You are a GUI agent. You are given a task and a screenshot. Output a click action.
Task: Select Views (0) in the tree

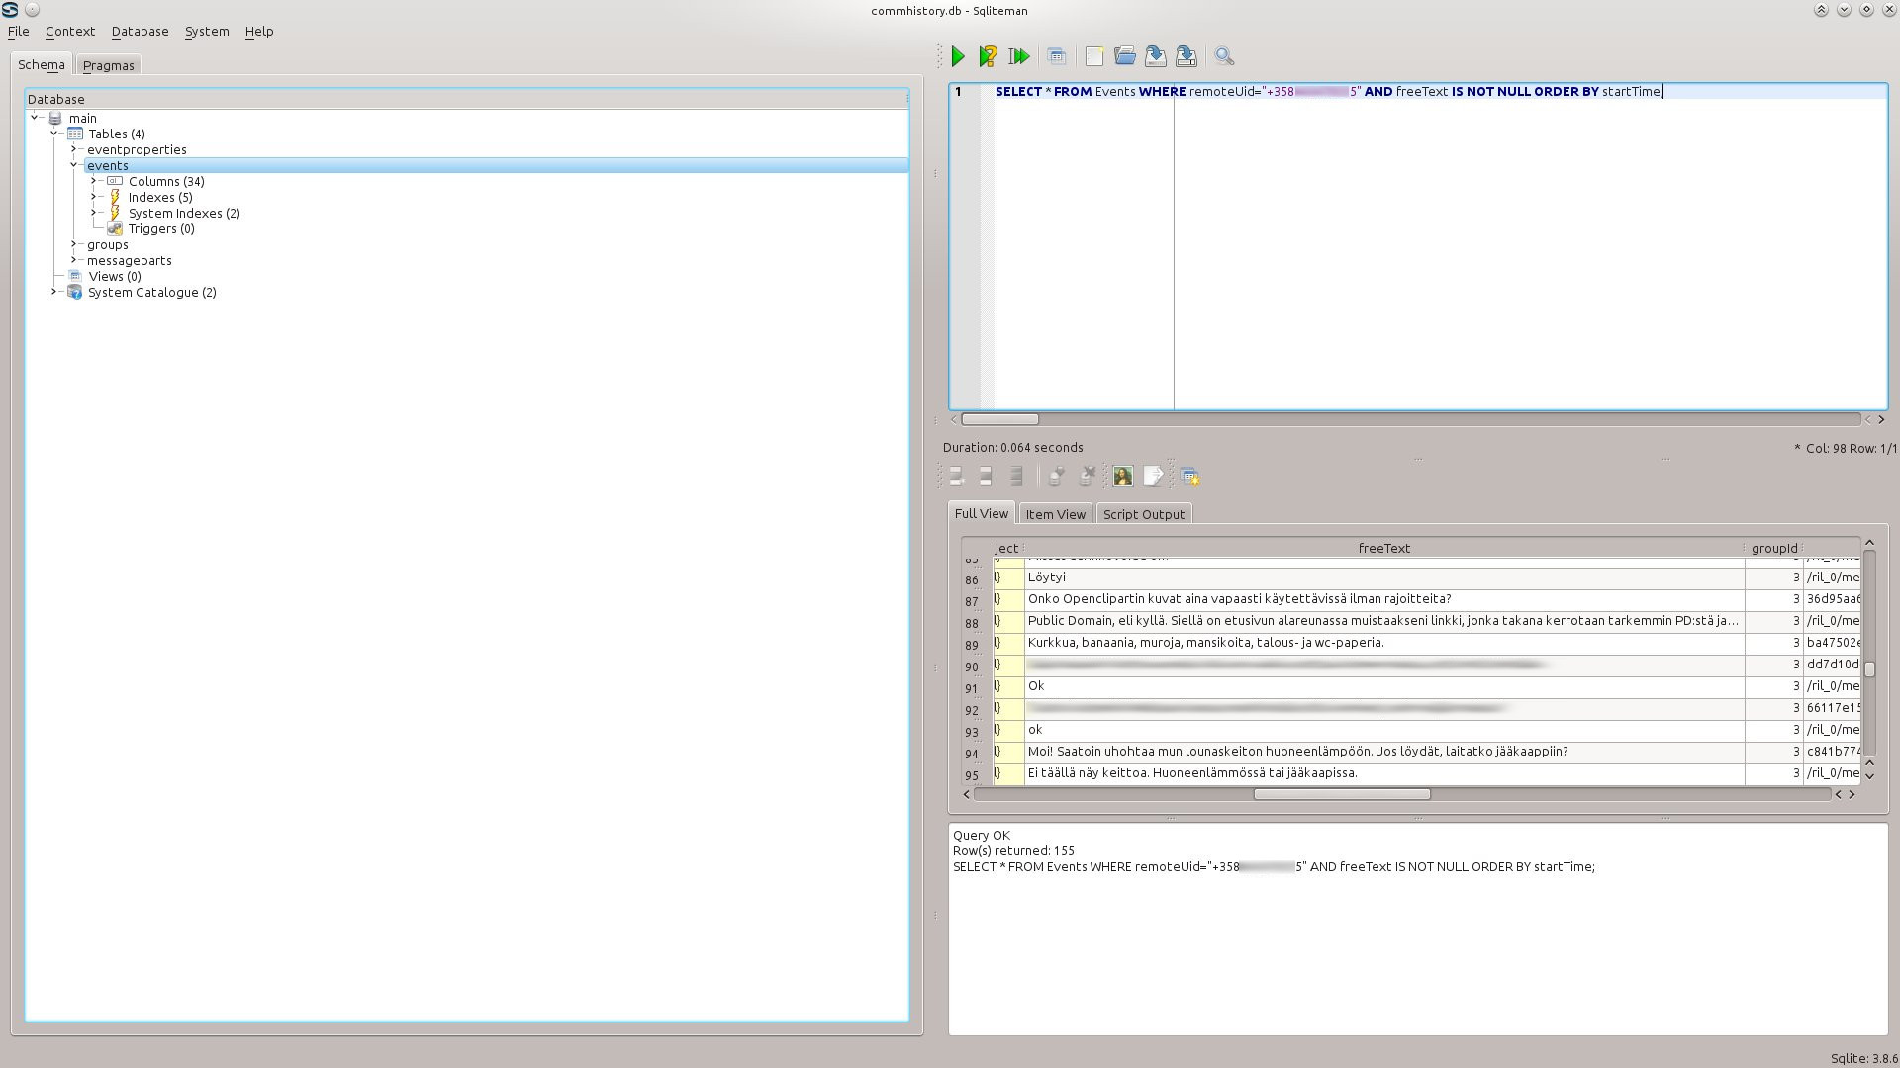click(115, 276)
